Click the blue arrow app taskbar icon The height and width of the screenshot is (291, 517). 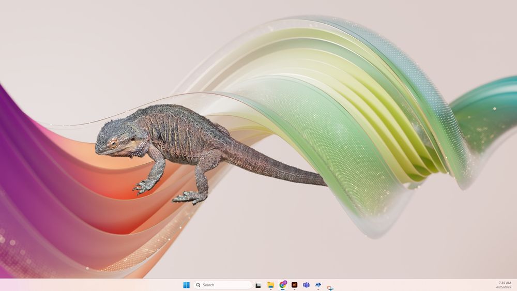[x=318, y=285]
